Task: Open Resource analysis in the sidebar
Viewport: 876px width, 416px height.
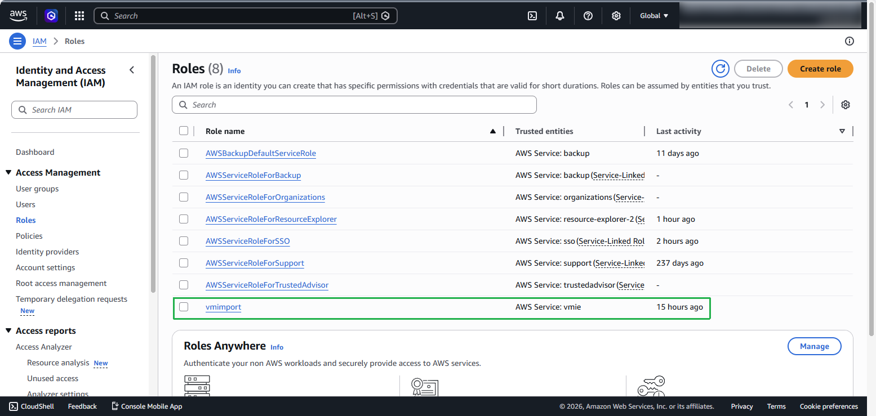Action: 58,363
